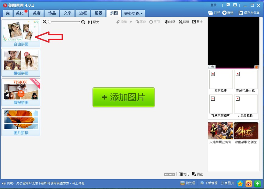
Task: Click the orange ad corner icon
Action: (256, 67)
